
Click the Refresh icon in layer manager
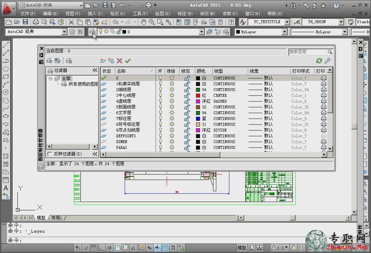click(319, 61)
